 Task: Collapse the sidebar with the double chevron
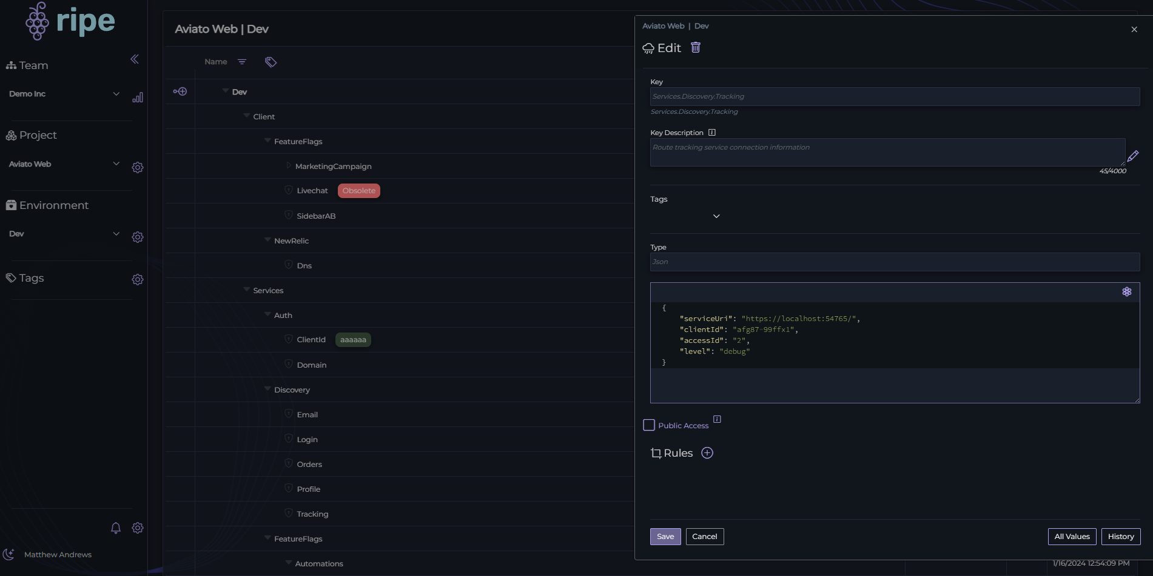point(135,59)
